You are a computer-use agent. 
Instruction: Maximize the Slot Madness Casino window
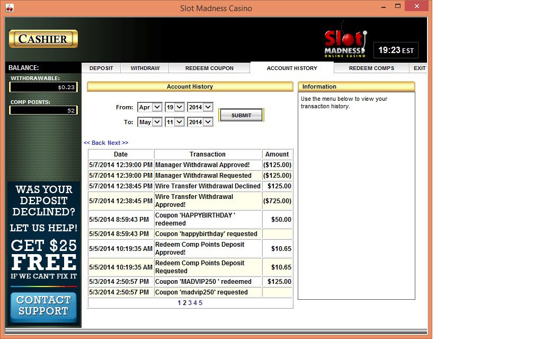pyautogui.click(x=397, y=6)
